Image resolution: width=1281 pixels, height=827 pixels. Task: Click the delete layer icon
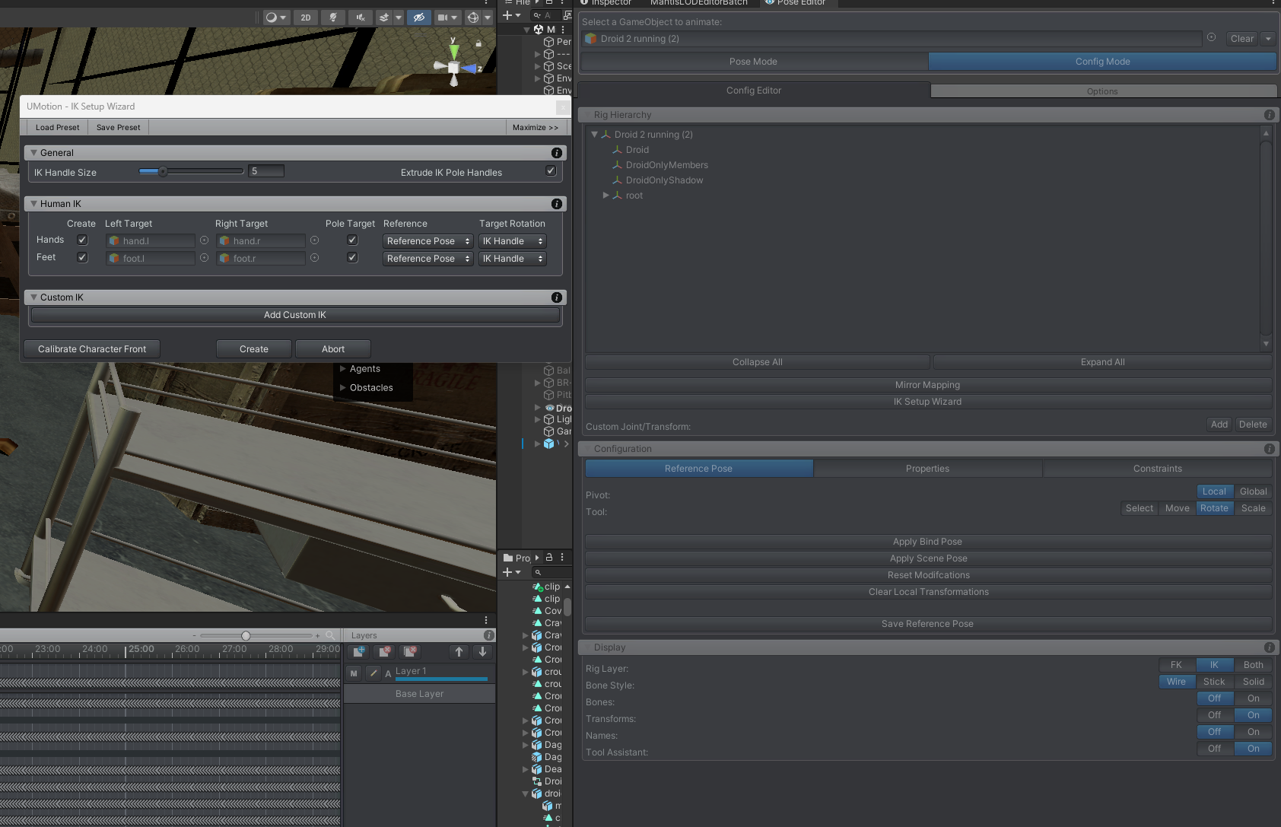[x=384, y=651]
